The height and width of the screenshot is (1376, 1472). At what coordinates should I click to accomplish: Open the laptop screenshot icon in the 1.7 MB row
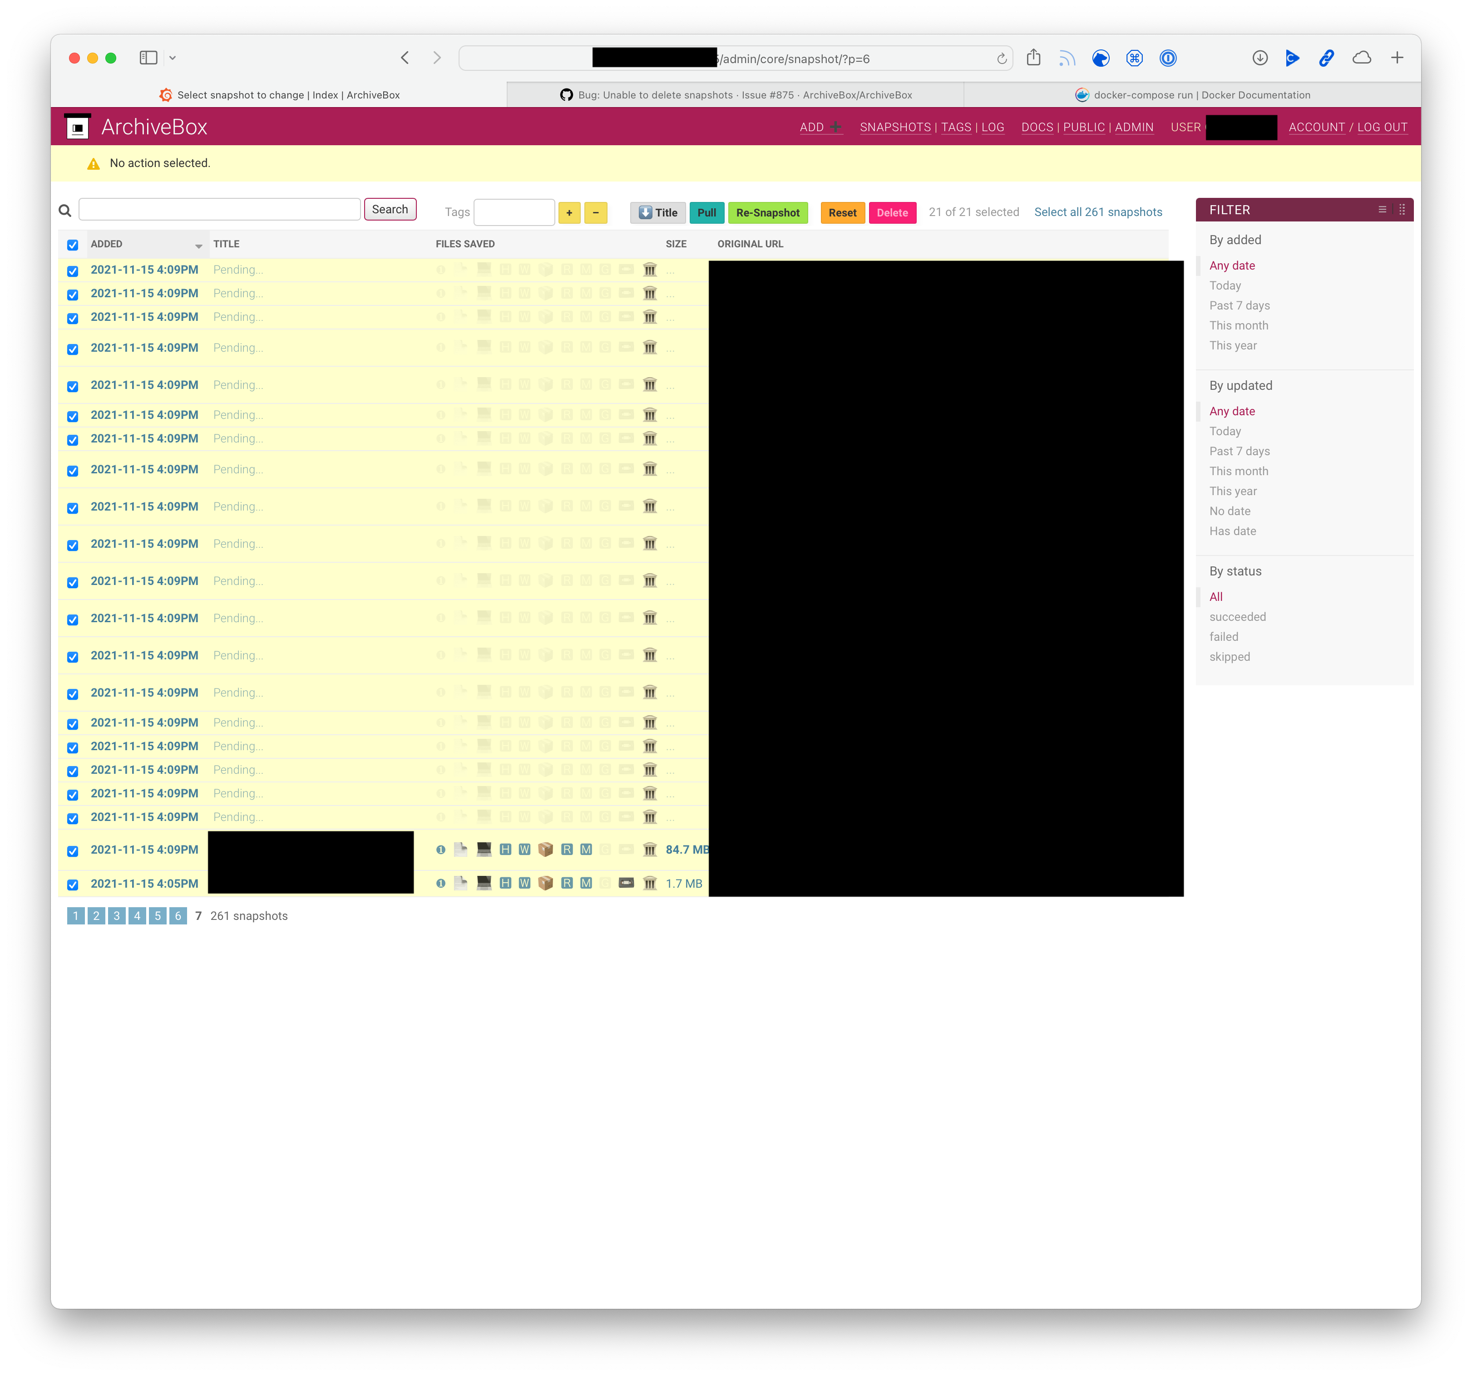484,883
